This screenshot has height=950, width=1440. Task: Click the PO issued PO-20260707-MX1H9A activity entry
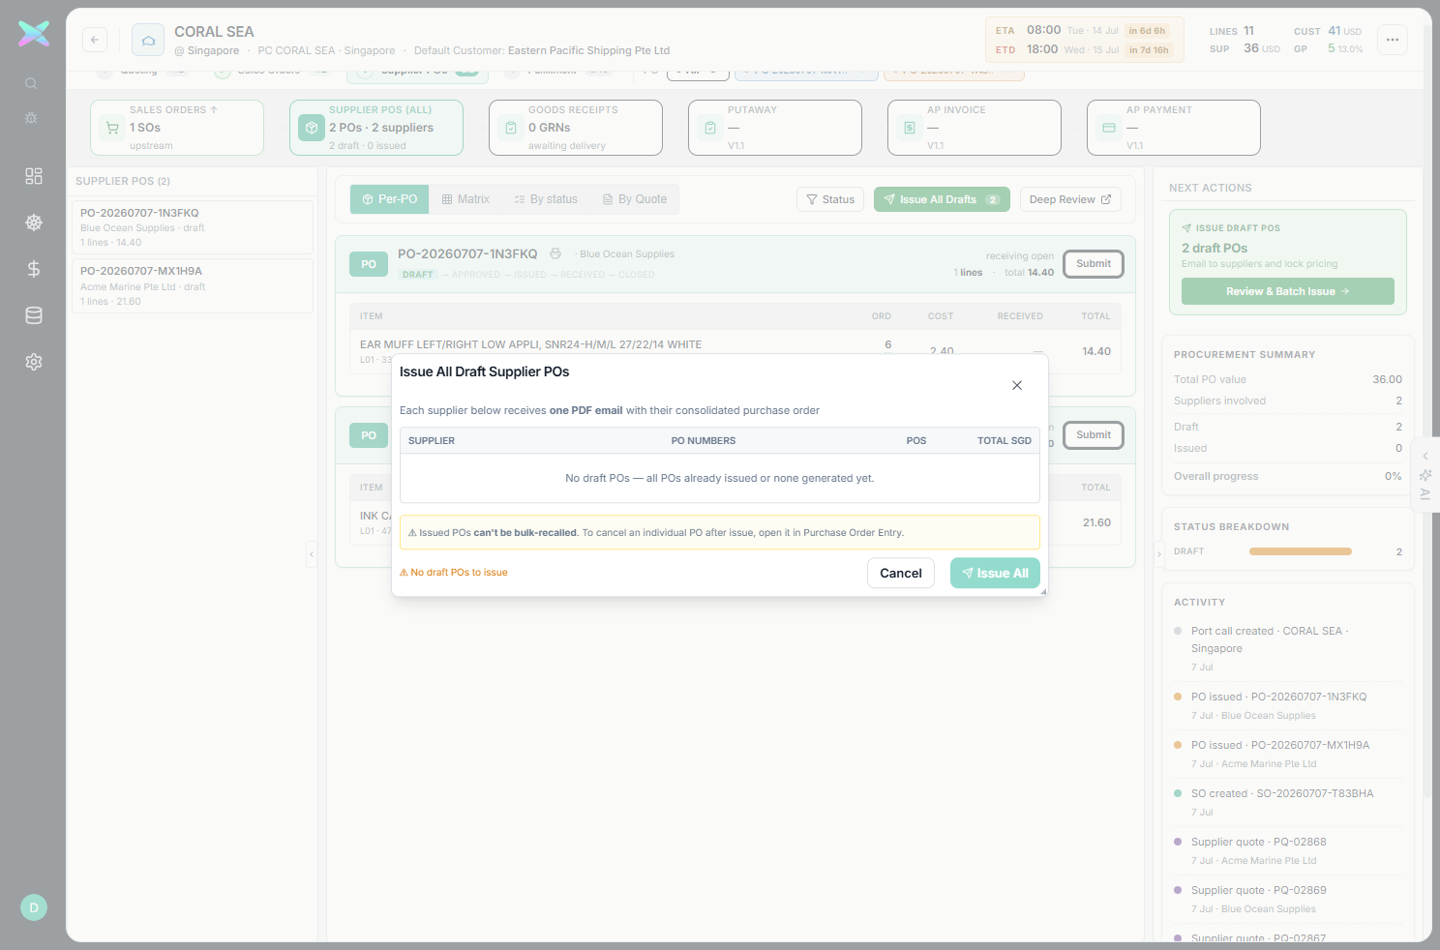pyautogui.click(x=1287, y=754)
